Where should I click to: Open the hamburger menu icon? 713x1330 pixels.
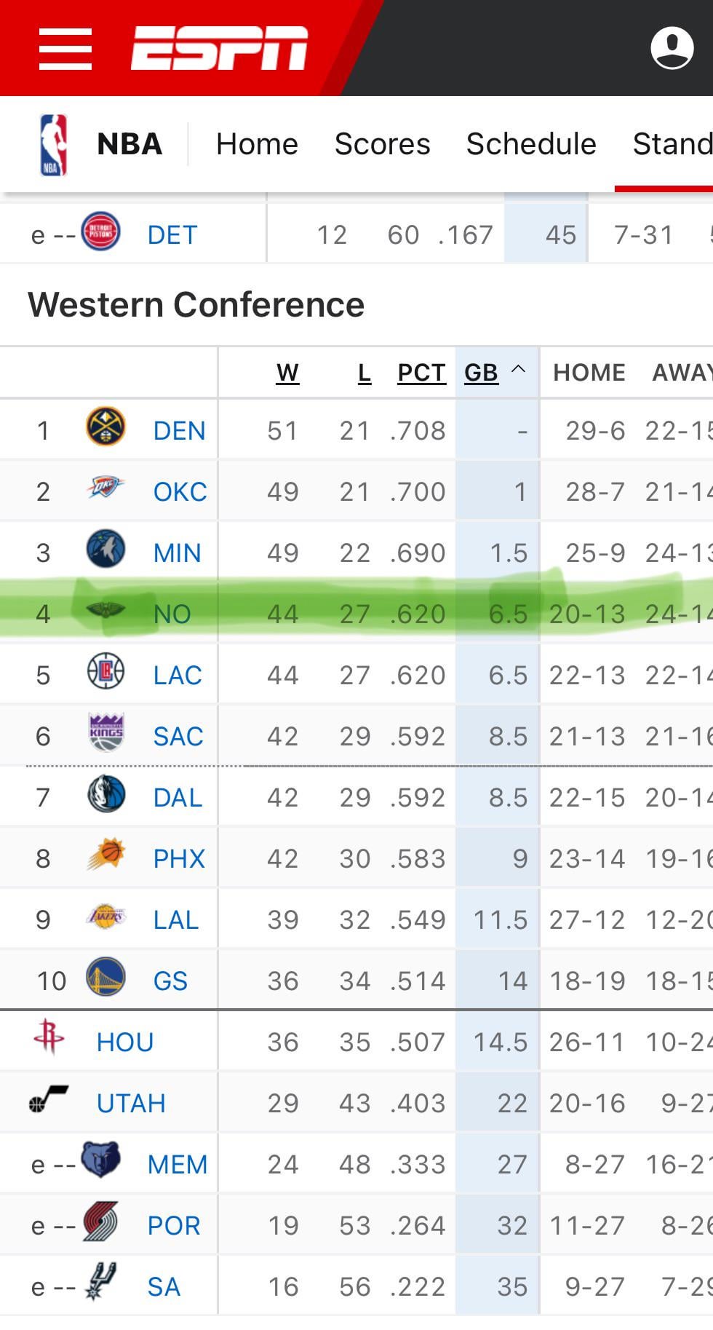65,49
